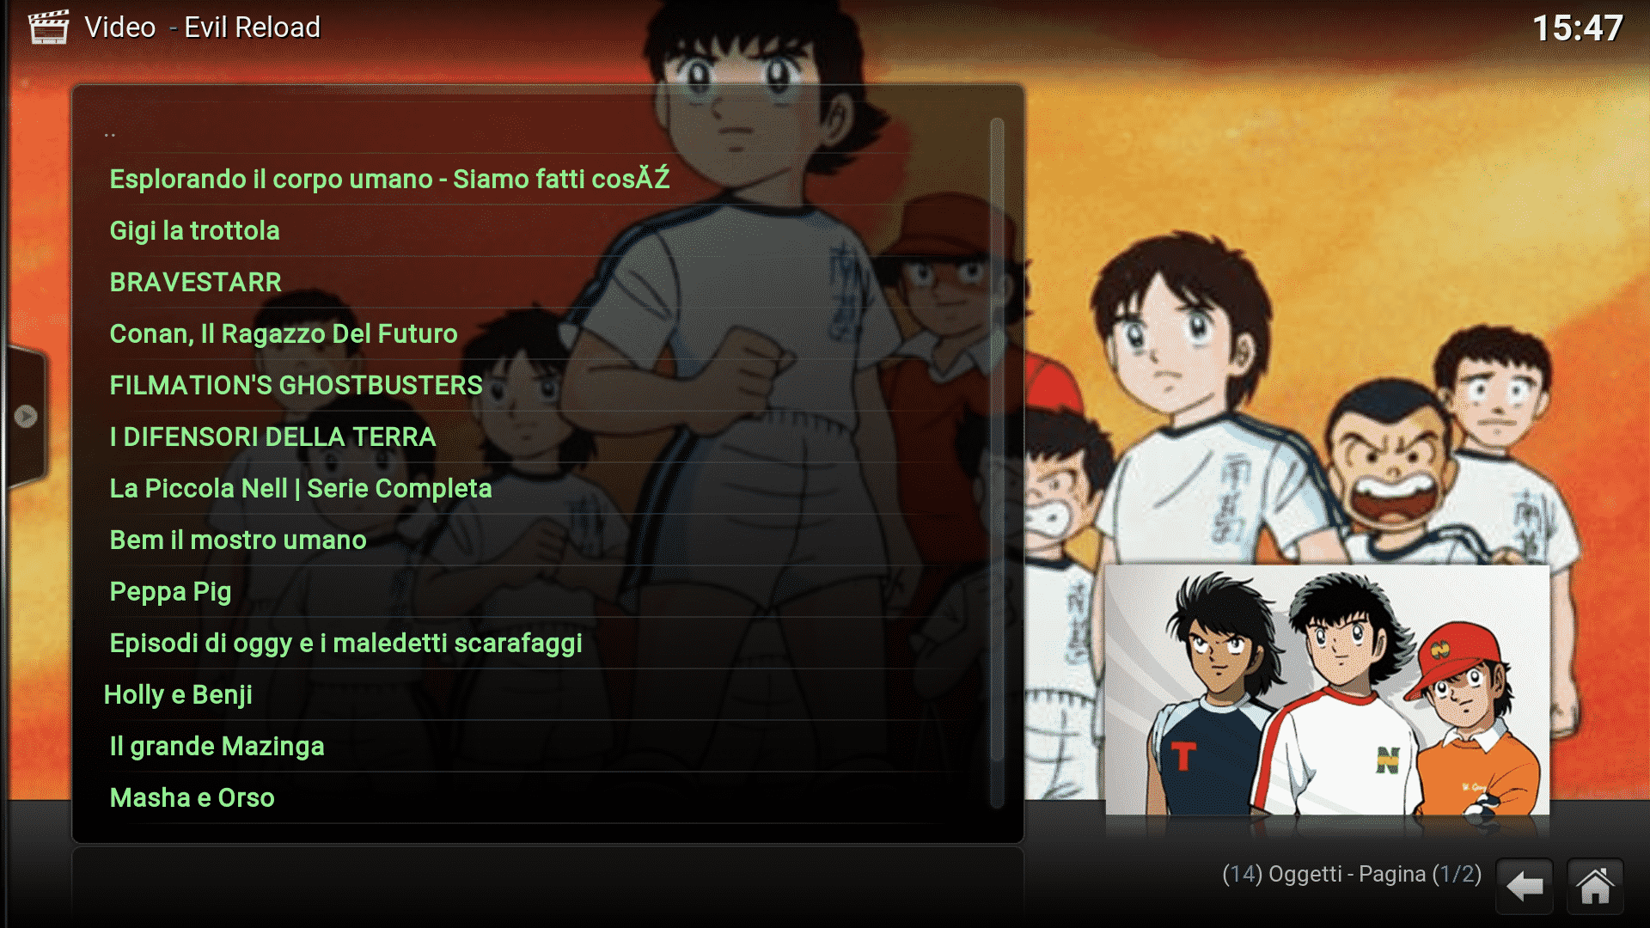Open Esplorando il corpo umano entry
1650x928 pixels.
coord(533,179)
